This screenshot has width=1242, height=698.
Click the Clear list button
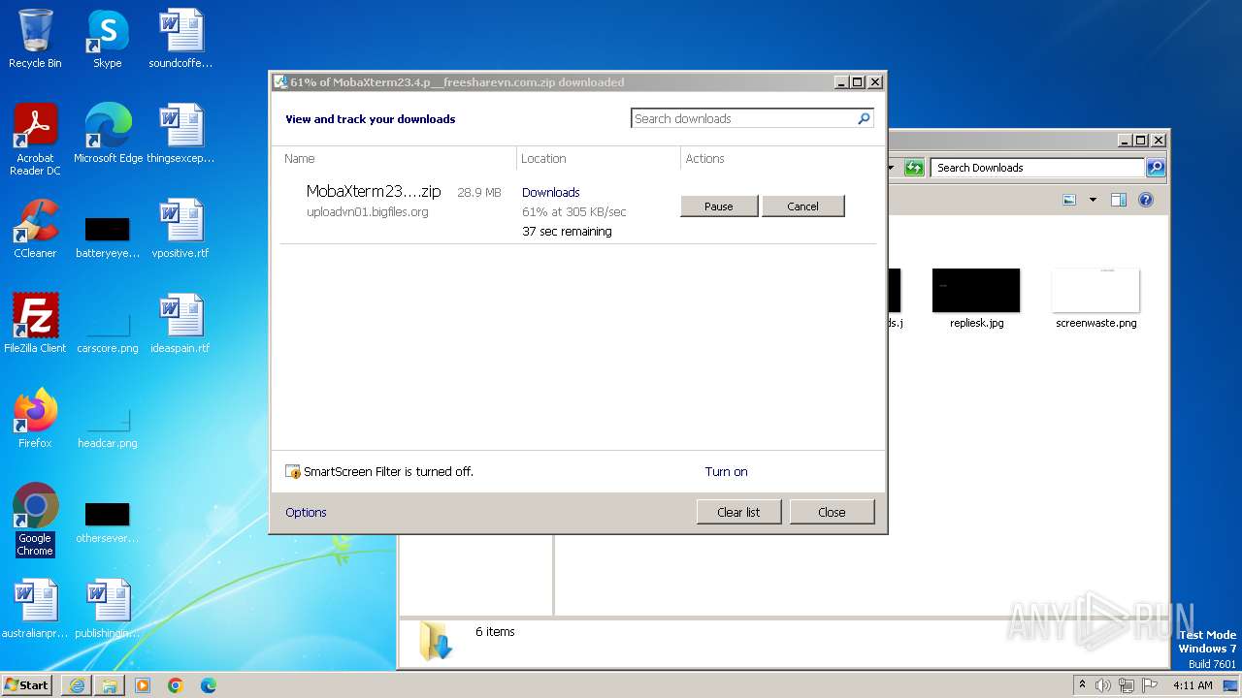click(x=738, y=513)
